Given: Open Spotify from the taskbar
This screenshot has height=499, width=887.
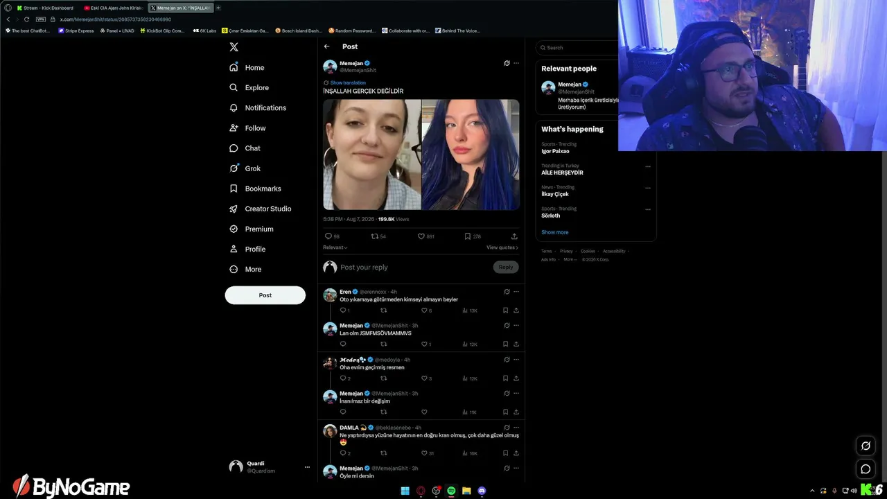Looking at the screenshot, I should point(451,491).
